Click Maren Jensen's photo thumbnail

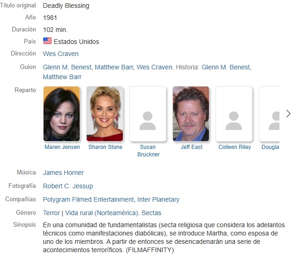tap(62, 114)
